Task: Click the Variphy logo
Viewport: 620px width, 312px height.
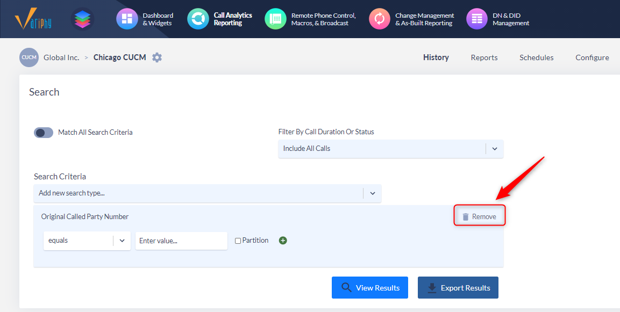Action: pyautogui.click(x=33, y=19)
